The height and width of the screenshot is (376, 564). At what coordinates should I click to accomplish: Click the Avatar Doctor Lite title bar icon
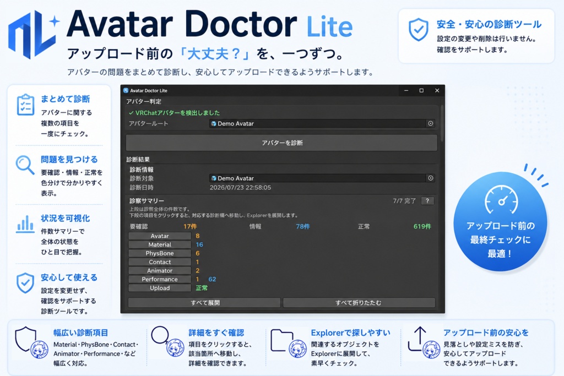[x=126, y=91]
